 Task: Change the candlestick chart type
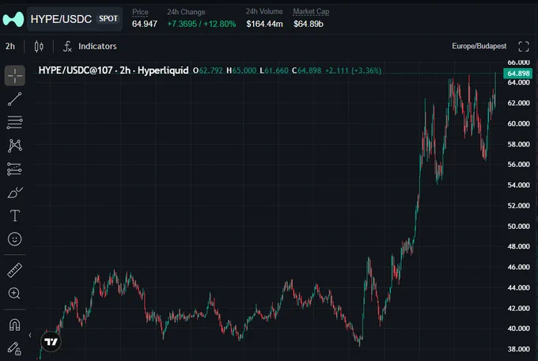pyautogui.click(x=39, y=46)
